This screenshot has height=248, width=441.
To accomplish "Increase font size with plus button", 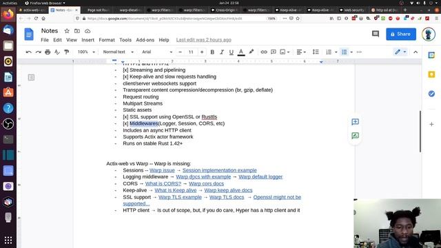I will pyautogui.click(x=202, y=52).
